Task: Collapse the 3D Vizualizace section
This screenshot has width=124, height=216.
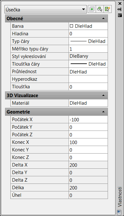Action: (x=103, y=95)
